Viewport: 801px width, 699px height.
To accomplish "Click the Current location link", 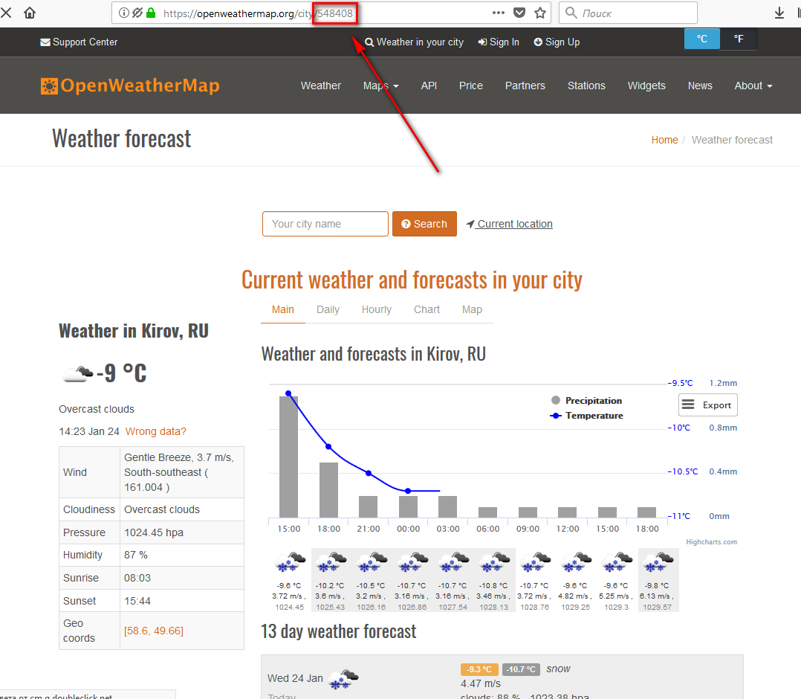I will click(514, 224).
